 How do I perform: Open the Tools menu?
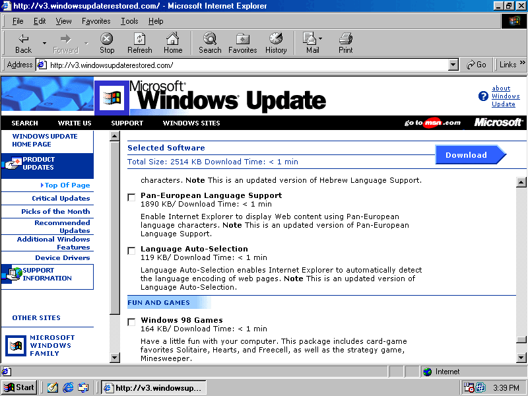[129, 21]
